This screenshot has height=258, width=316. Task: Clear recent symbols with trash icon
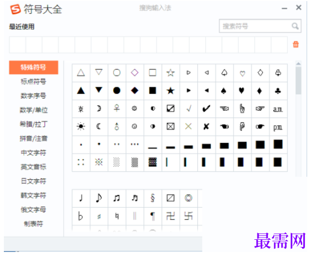296,44
